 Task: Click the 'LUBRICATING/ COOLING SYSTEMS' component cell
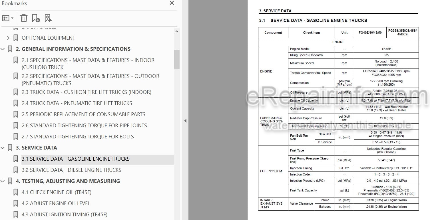(273, 122)
